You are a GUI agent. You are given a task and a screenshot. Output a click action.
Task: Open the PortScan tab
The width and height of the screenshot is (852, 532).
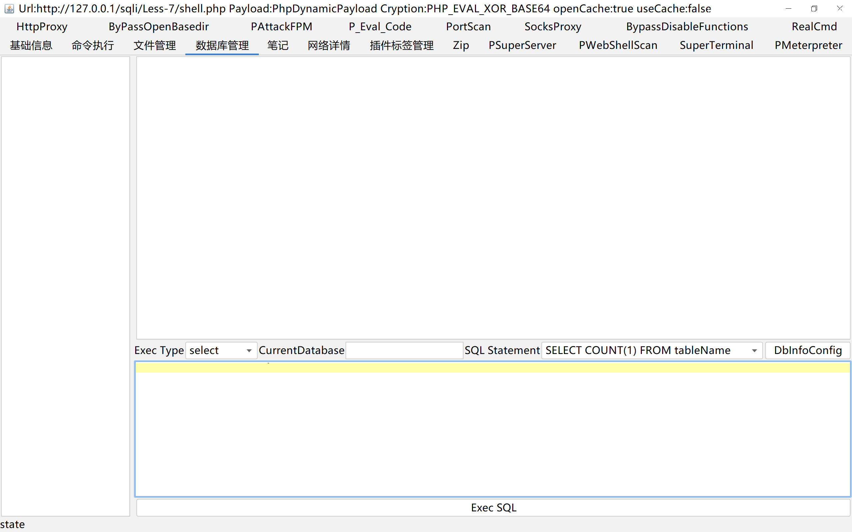point(468,26)
